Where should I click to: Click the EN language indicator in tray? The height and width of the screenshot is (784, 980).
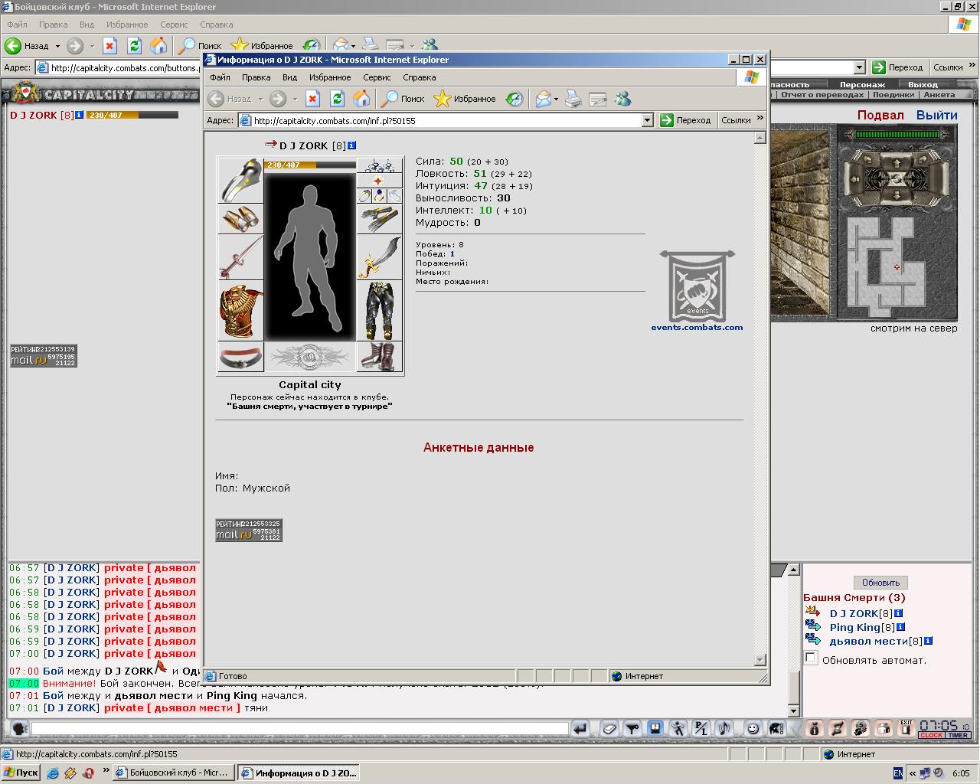pos(898,773)
